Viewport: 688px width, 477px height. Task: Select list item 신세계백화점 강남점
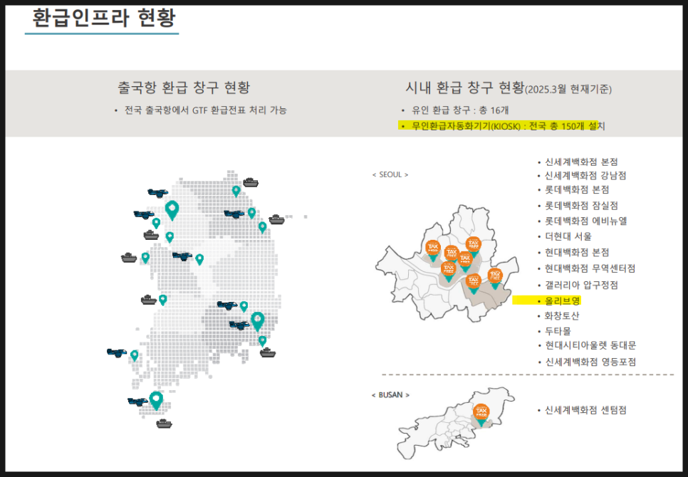pos(585,176)
